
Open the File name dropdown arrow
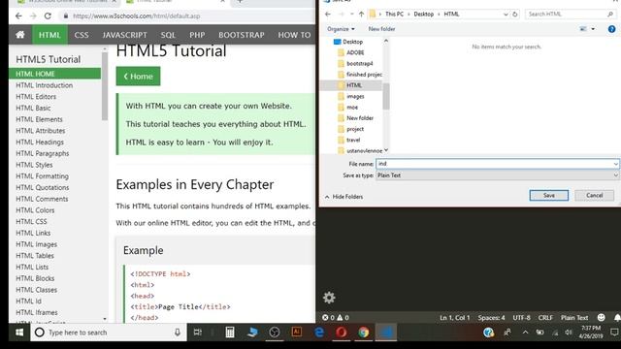pos(615,164)
